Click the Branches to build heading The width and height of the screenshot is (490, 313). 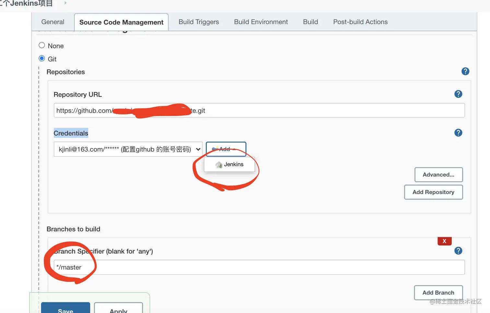73,229
